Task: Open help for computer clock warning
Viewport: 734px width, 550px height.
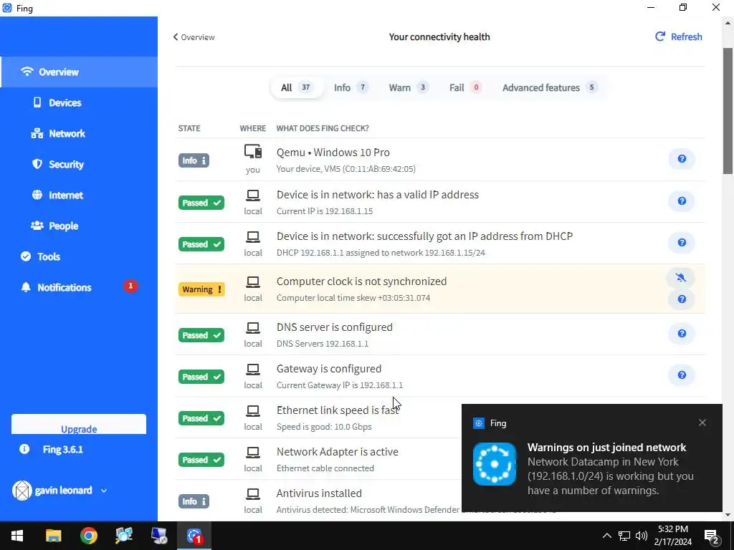Action: click(682, 299)
